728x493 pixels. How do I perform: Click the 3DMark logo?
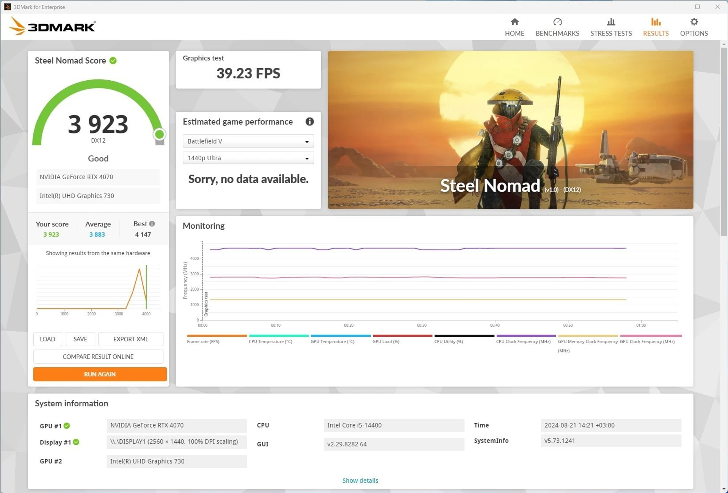coord(52,26)
